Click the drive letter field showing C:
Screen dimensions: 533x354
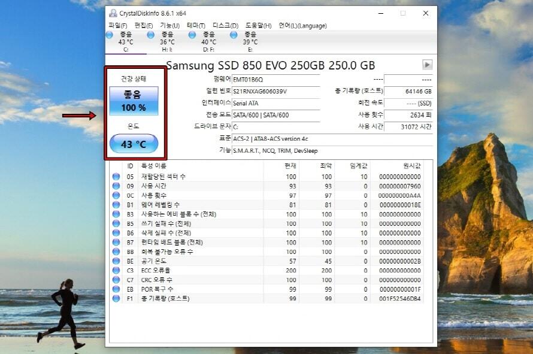[275, 127]
